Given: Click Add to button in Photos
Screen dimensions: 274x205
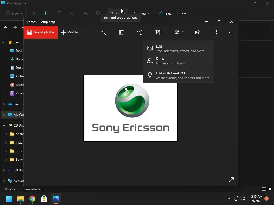Looking at the screenshot, I should [69, 32].
